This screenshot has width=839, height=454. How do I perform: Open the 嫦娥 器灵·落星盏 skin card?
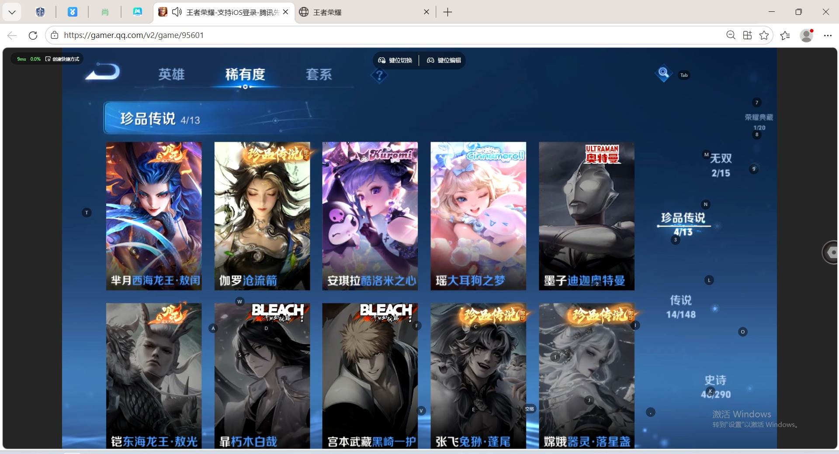coord(587,376)
